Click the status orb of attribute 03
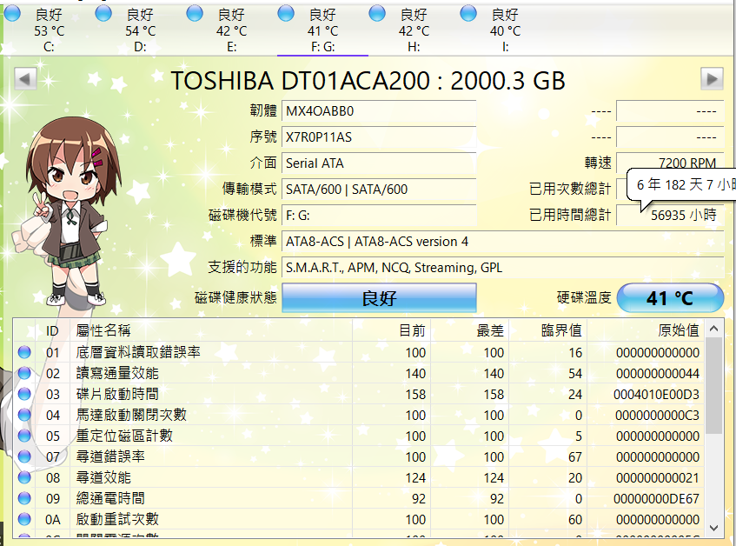The width and height of the screenshot is (736, 546). pos(24,394)
